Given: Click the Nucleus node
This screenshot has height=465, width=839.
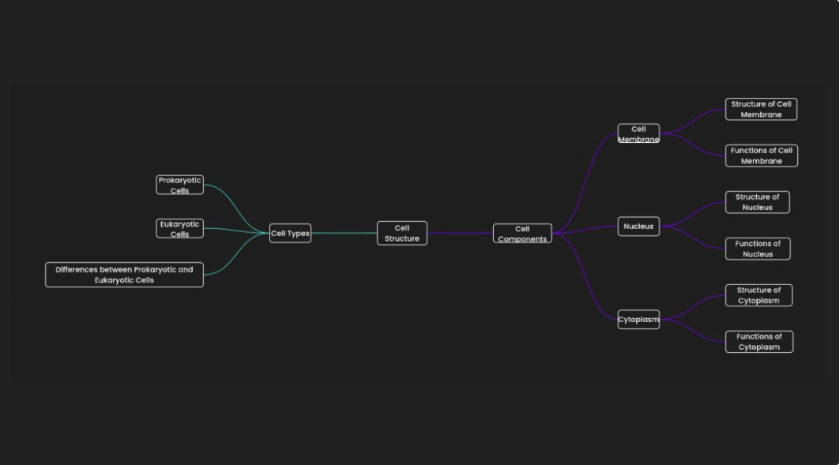Looking at the screenshot, I should 638,226.
